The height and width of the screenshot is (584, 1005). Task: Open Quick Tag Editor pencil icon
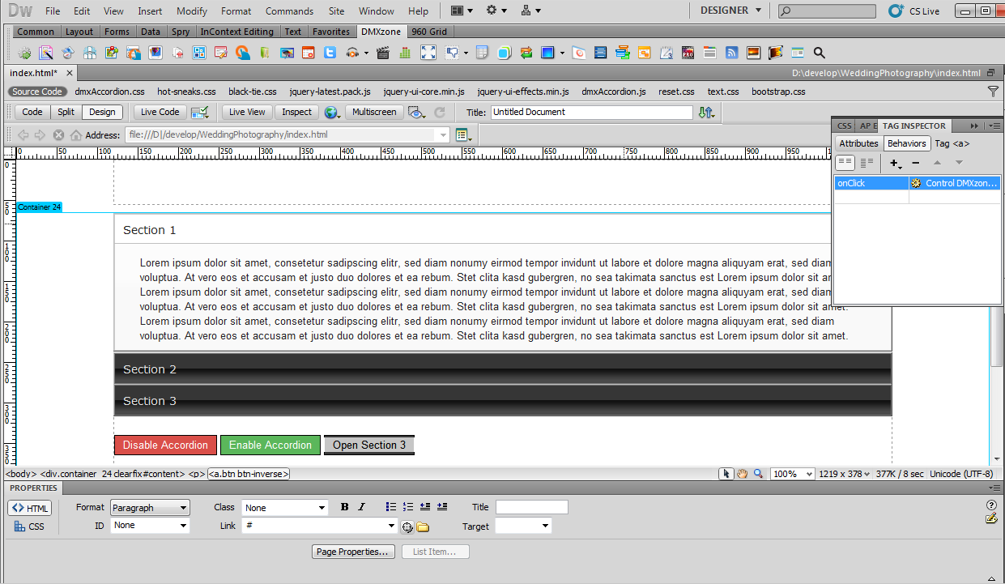991,518
